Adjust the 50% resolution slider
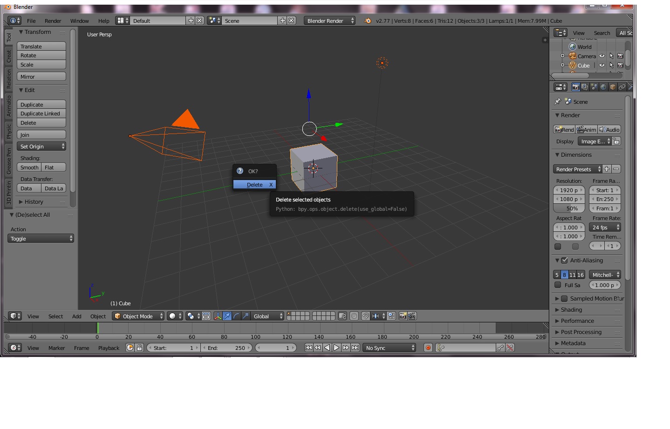 569,208
